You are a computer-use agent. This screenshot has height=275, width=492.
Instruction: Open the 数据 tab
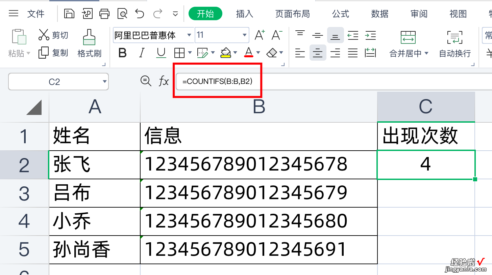point(379,13)
